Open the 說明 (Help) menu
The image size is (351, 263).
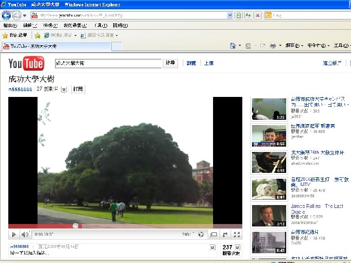click(120, 25)
